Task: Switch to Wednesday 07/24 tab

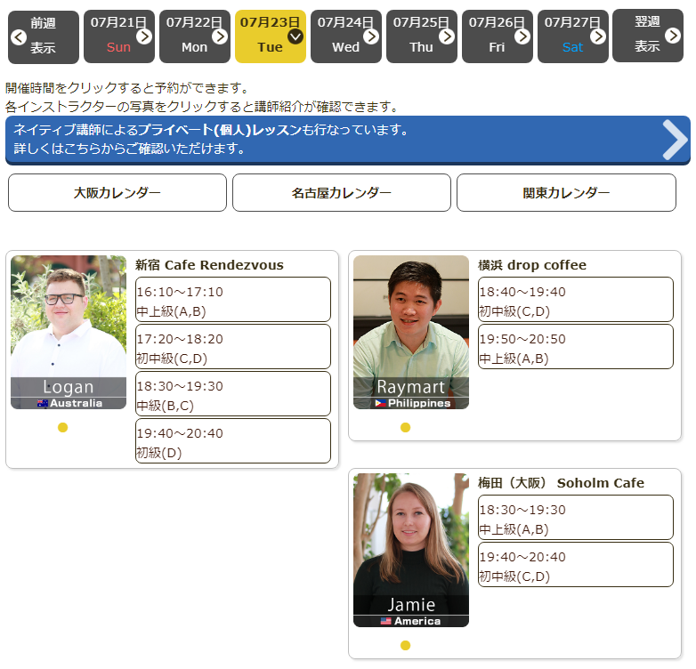Action: pos(346,36)
